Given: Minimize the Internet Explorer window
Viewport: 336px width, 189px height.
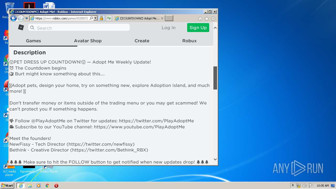Looking at the screenshot, I should (206, 12).
